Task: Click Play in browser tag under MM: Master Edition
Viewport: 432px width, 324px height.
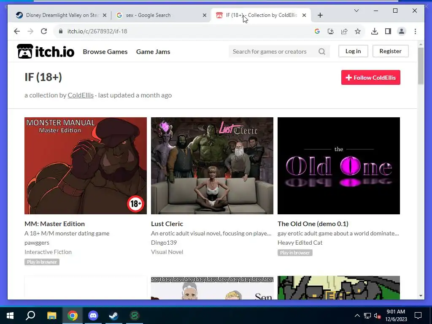Action: (42, 262)
